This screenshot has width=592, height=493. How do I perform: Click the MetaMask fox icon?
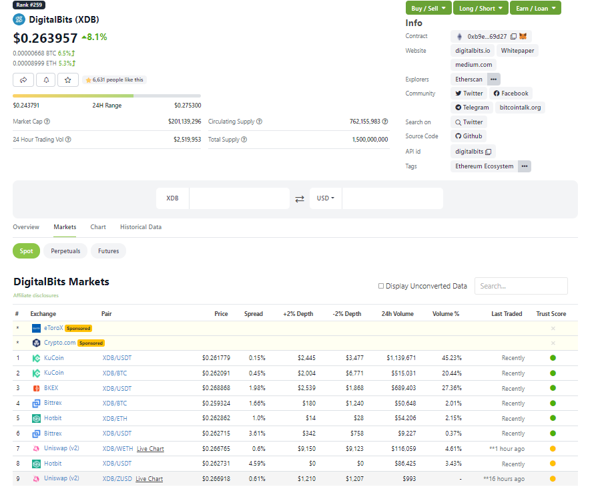pos(523,36)
